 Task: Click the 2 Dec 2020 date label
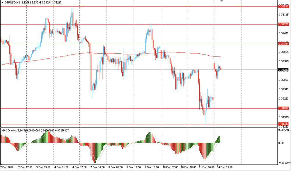click(7, 167)
